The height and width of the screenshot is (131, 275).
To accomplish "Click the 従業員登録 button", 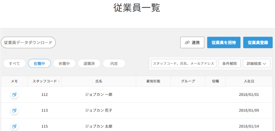I will (x=258, y=43).
